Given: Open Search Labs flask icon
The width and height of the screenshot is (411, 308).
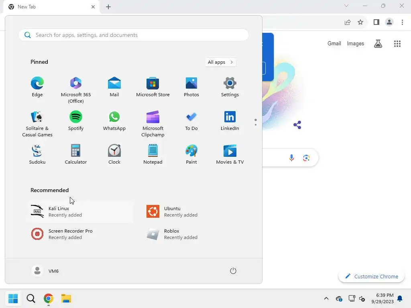Looking at the screenshot, I should 378,43.
